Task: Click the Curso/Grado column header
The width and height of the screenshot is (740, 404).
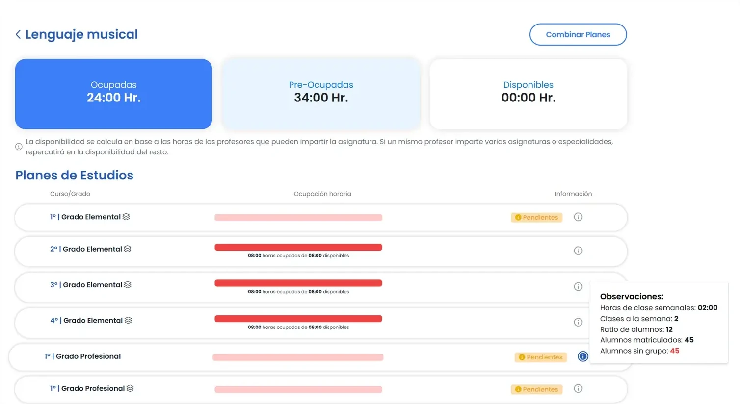Action: click(70, 194)
